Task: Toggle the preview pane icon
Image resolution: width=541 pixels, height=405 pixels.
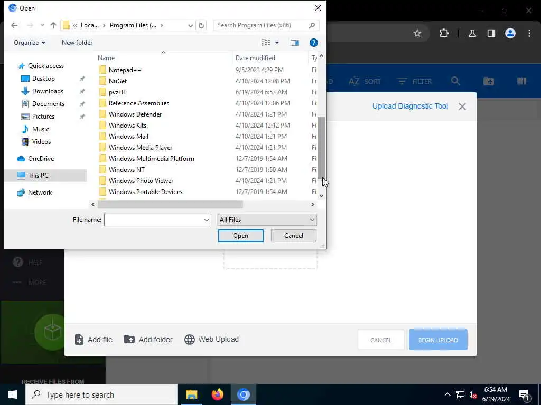Action: tap(295, 43)
